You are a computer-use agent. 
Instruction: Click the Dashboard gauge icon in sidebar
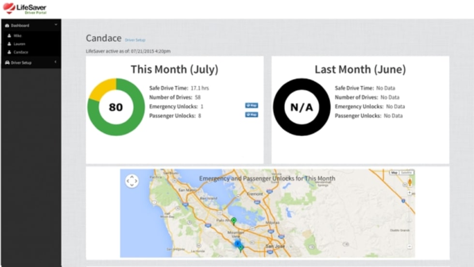click(x=7, y=25)
